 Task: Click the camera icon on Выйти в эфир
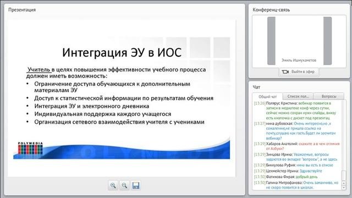[x=285, y=72]
